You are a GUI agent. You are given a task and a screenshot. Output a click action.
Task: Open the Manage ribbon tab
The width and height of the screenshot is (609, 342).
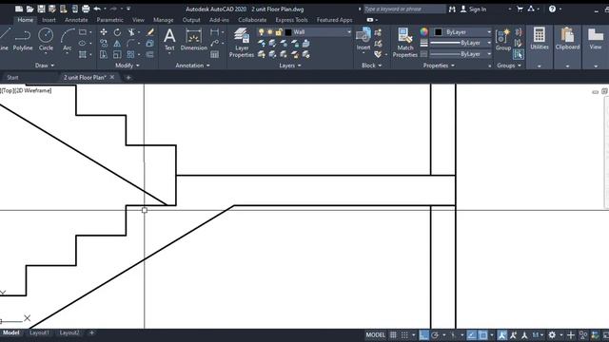(163, 20)
